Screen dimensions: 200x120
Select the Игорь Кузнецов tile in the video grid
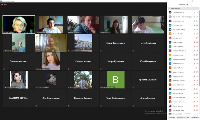click(116, 61)
